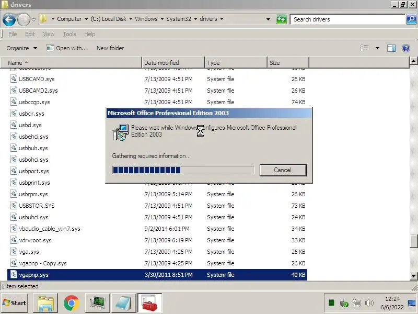Click the Search drivers input field
Screen dimensions: 418x314
pos(347,19)
